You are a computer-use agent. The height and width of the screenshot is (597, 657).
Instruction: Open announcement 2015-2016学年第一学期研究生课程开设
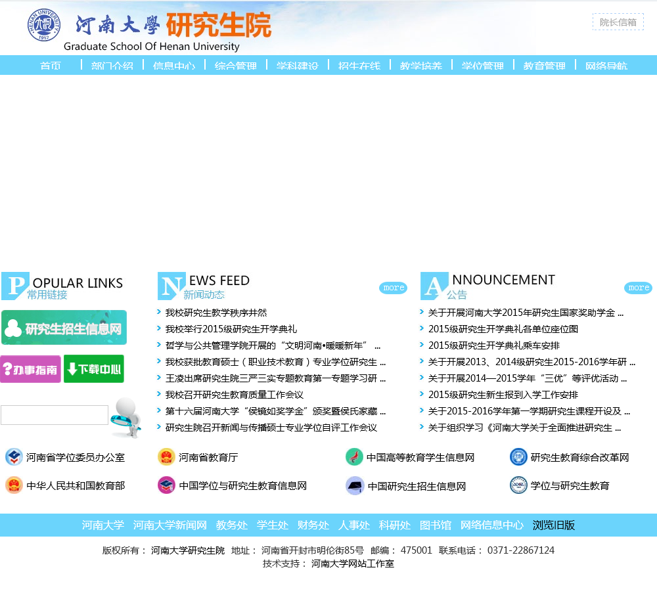point(529,411)
